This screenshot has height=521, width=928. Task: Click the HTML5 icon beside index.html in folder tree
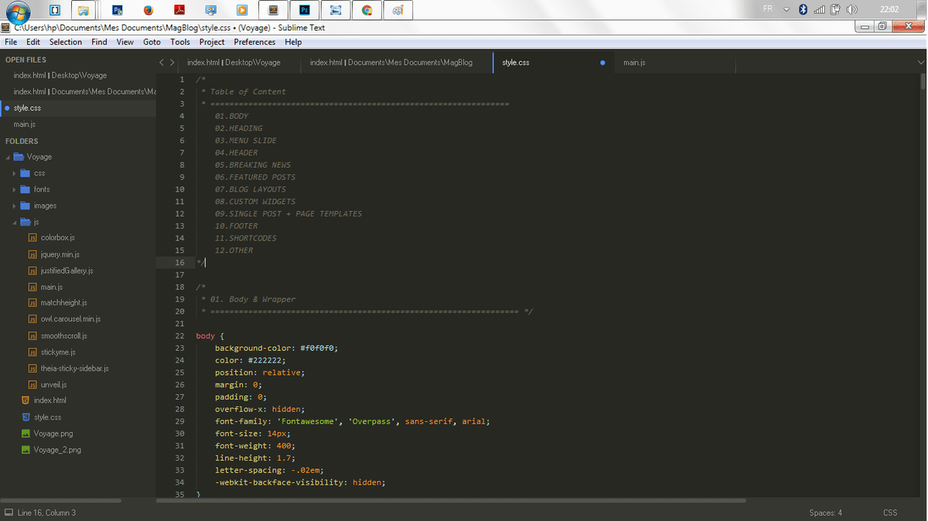tap(26, 400)
